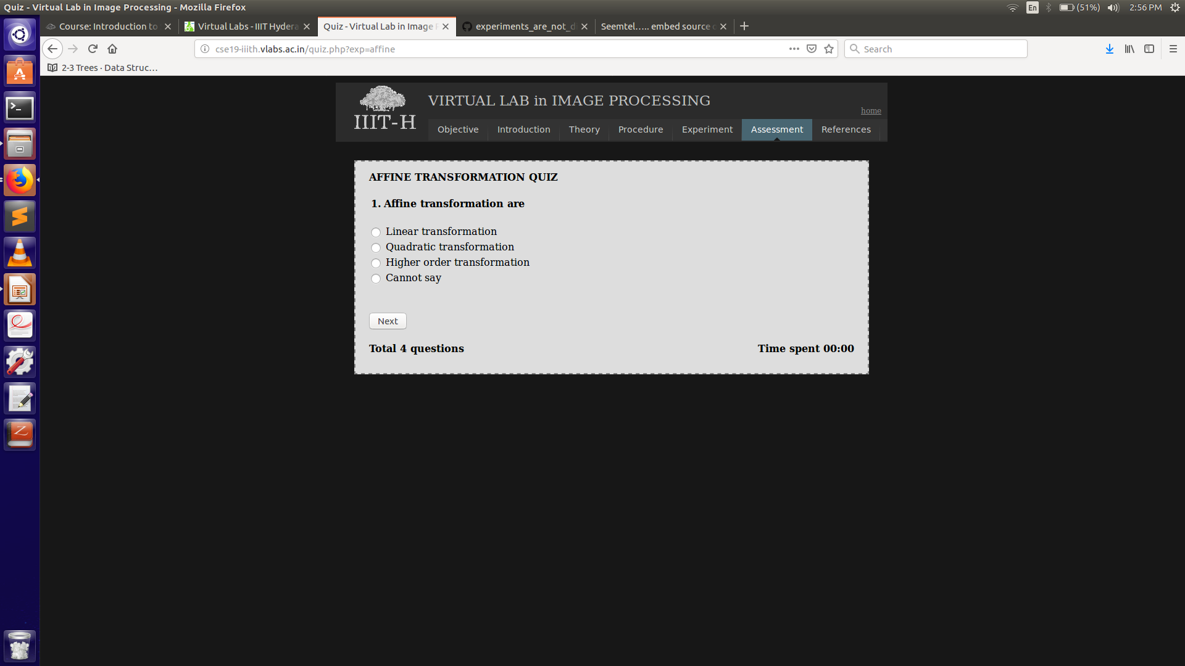This screenshot has height=666, width=1185.
Task: Open the page actions ellipsis menu
Action: click(x=794, y=49)
